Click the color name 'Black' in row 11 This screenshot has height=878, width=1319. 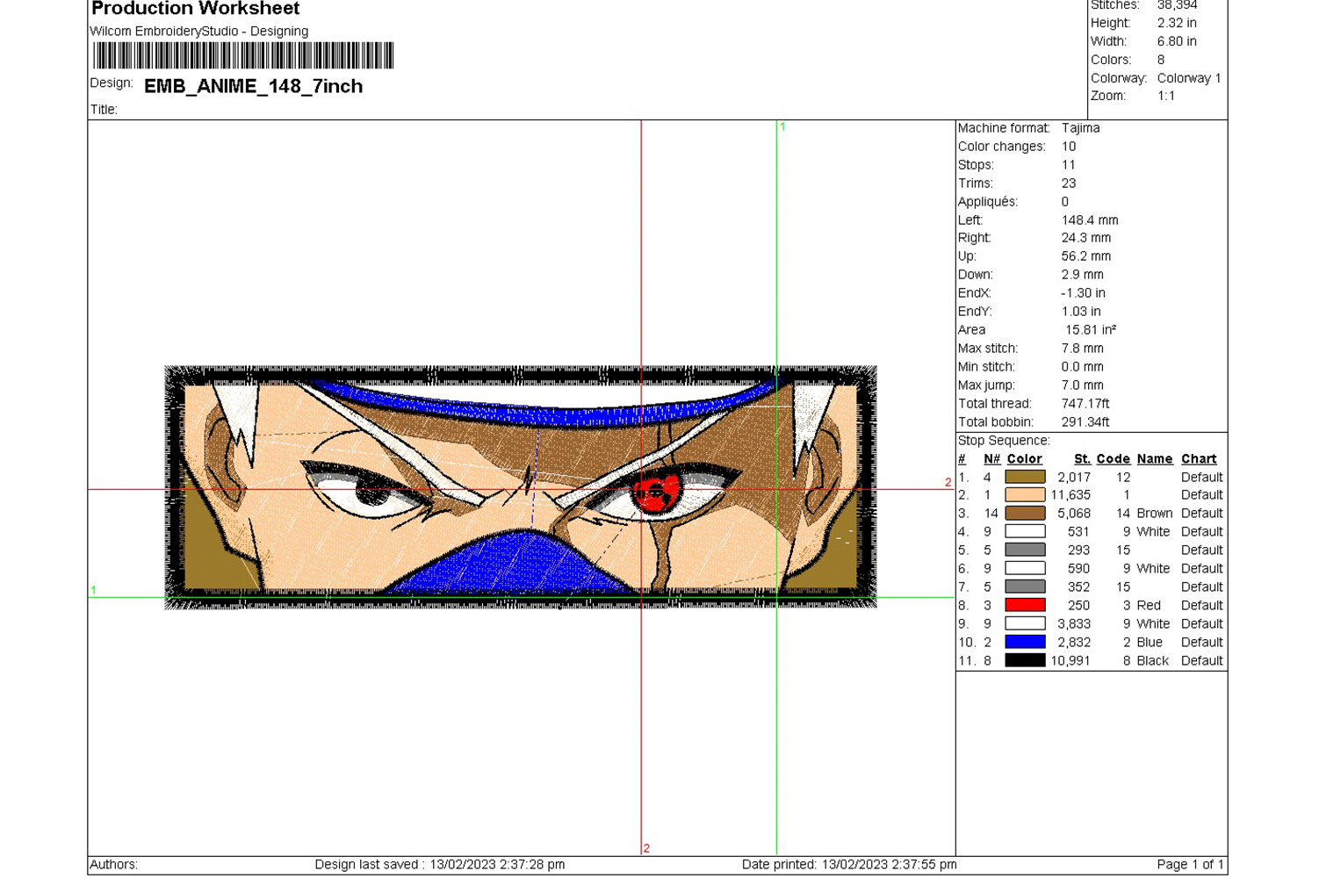click(x=1152, y=661)
